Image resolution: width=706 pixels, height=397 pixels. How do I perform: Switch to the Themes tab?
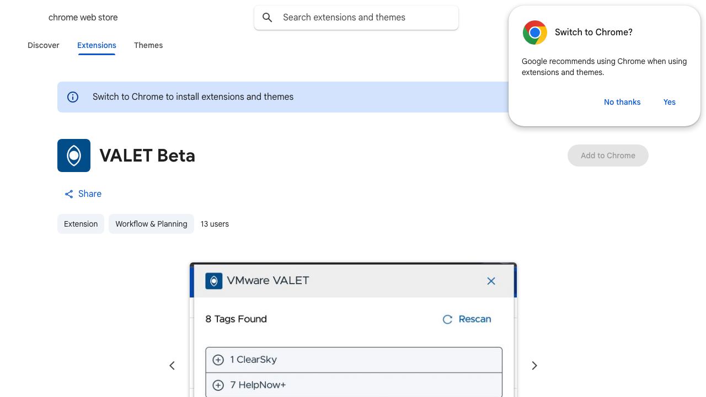[x=148, y=45]
